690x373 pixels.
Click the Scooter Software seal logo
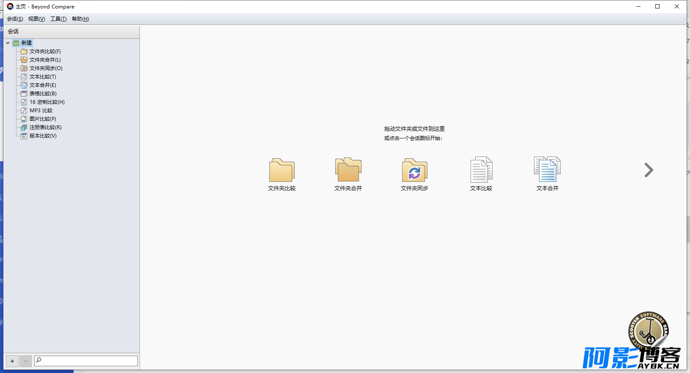coord(648,331)
